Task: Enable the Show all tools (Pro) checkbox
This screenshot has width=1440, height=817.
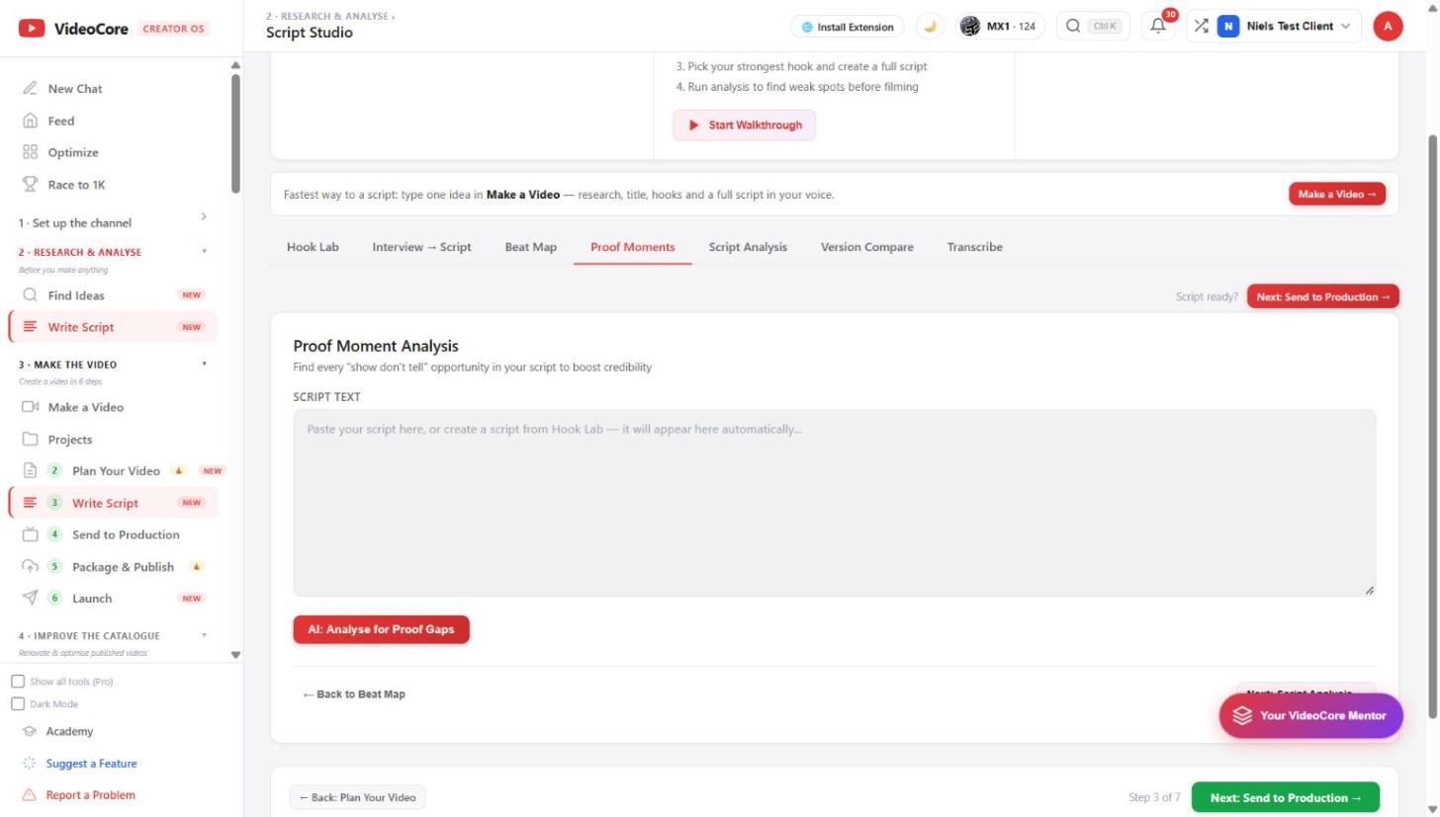Action: 18,682
